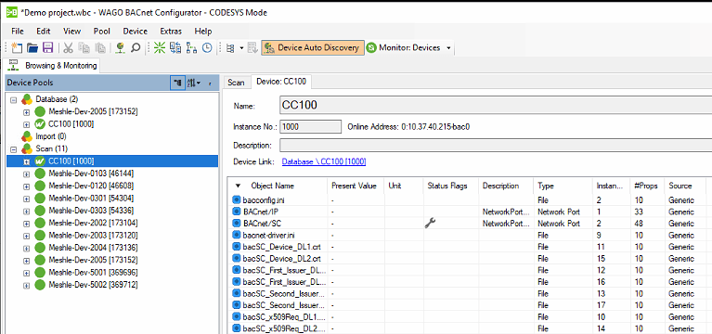
Task: Cut selection using the scissors icon
Action: point(68,47)
